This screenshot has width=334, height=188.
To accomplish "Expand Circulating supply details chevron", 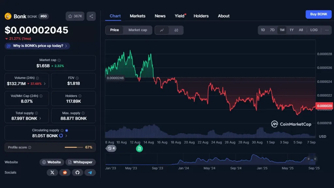I will 66,136.
